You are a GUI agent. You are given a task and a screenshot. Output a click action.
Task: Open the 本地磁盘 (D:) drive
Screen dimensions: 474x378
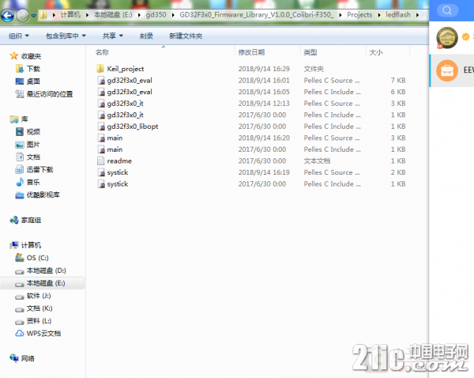[x=47, y=270]
